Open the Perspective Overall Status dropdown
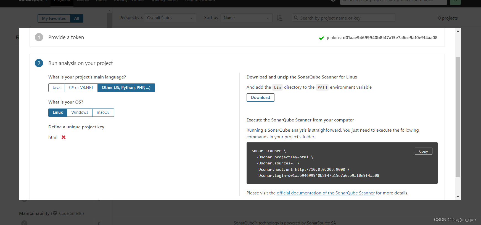 coord(170,18)
